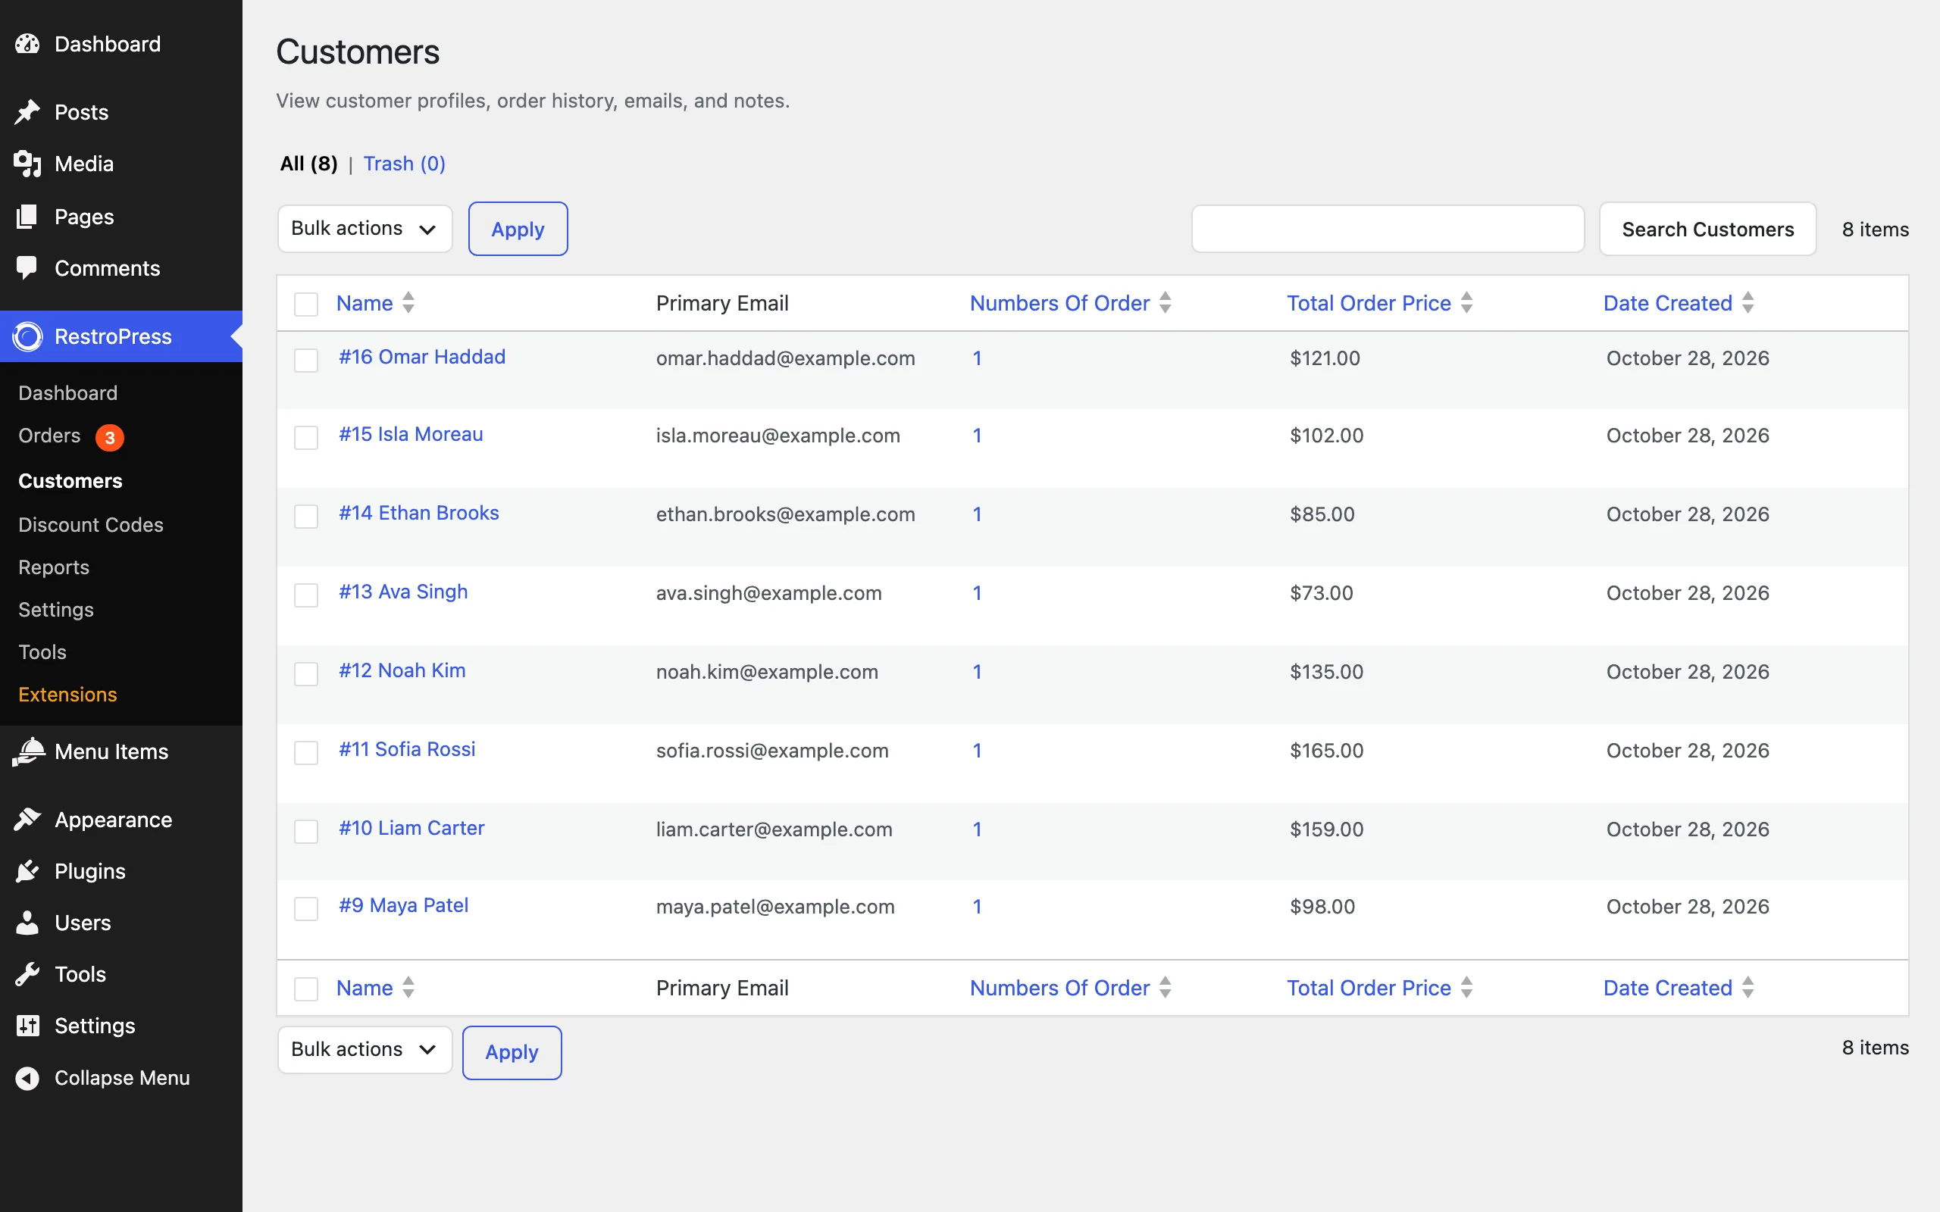Check the select-all checkbox in table footer
The height and width of the screenshot is (1212, 1940).
[x=306, y=989]
